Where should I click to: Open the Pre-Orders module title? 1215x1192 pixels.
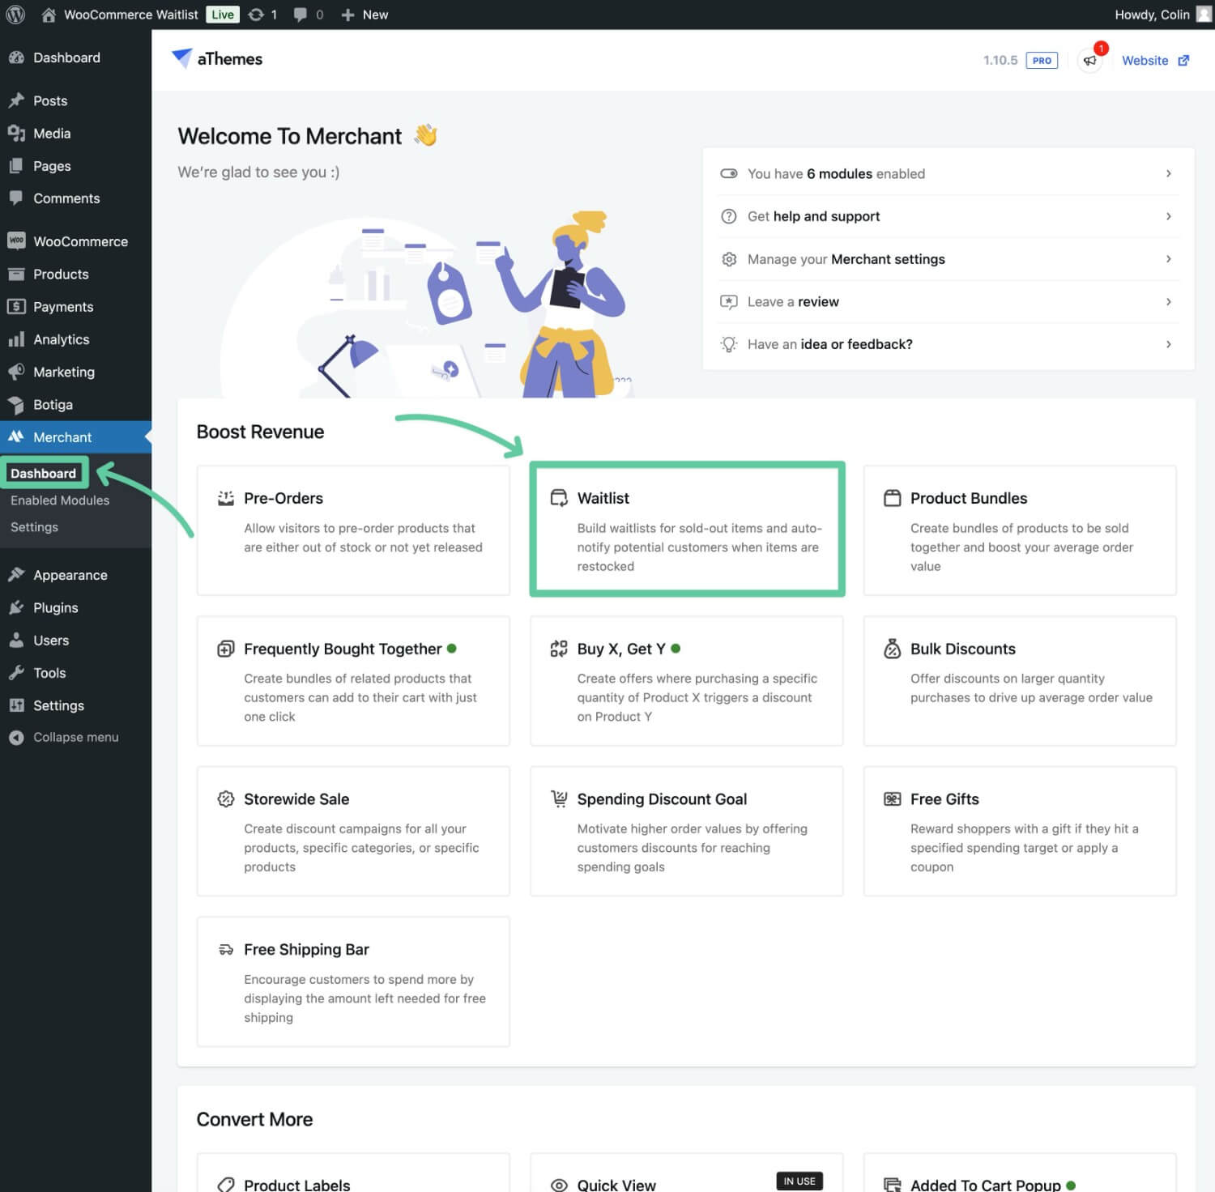click(283, 498)
